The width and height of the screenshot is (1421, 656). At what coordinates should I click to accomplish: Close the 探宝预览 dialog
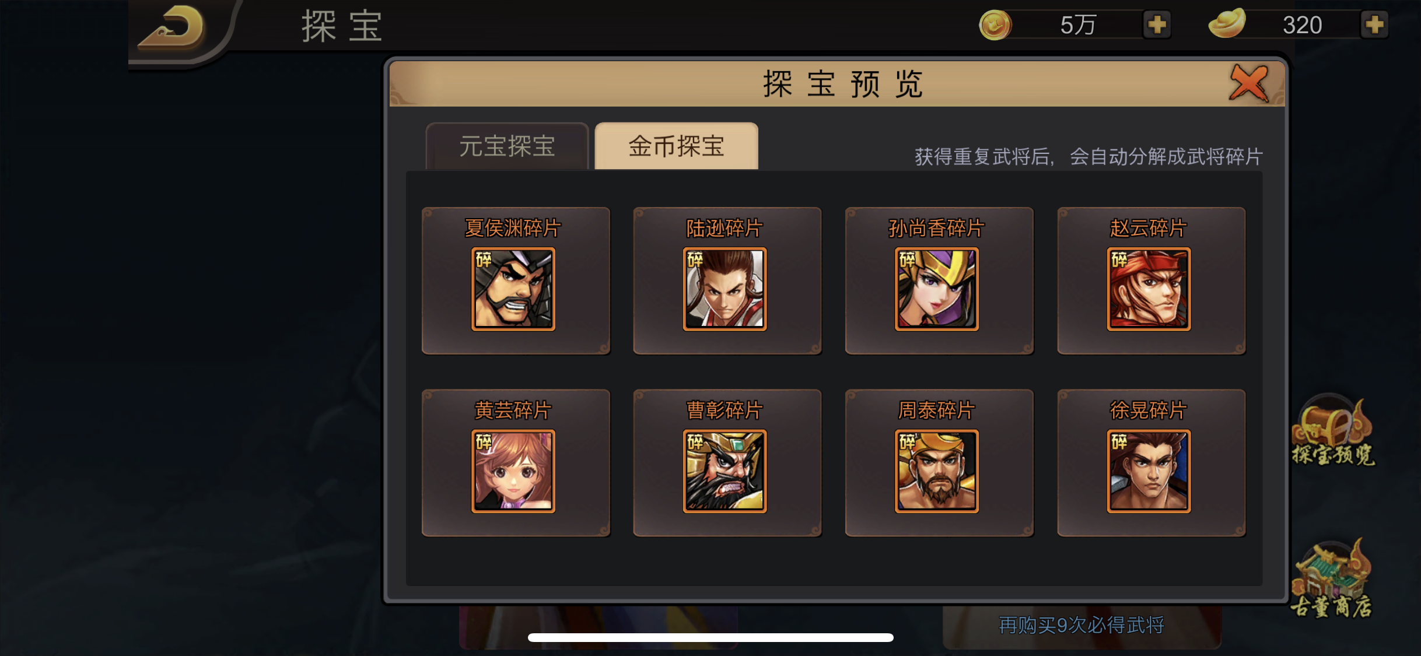tap(1248, 83)
